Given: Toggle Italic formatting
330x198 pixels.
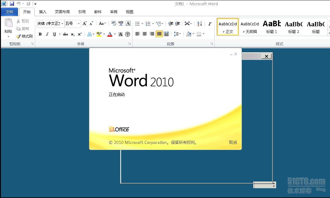Looking at the screenshot, I should (47, 34).
